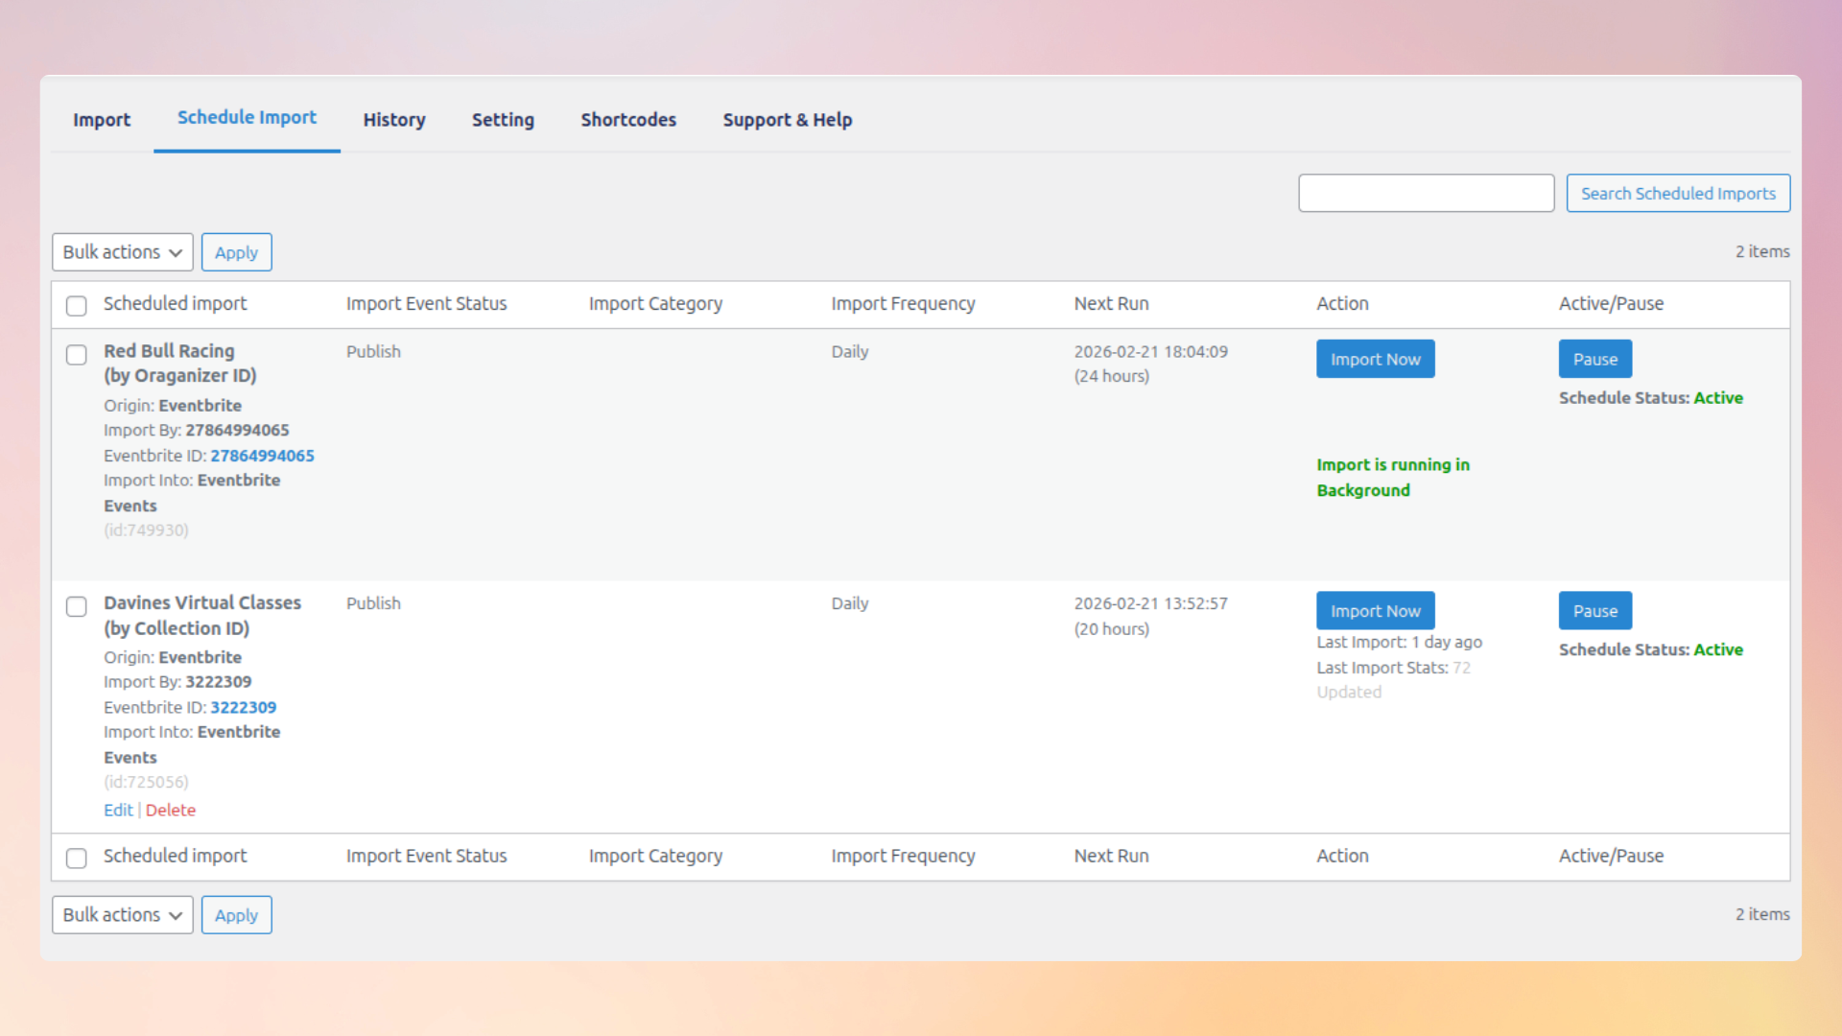Open the Setting tab
The image size is (1842, 1036).
503,120
